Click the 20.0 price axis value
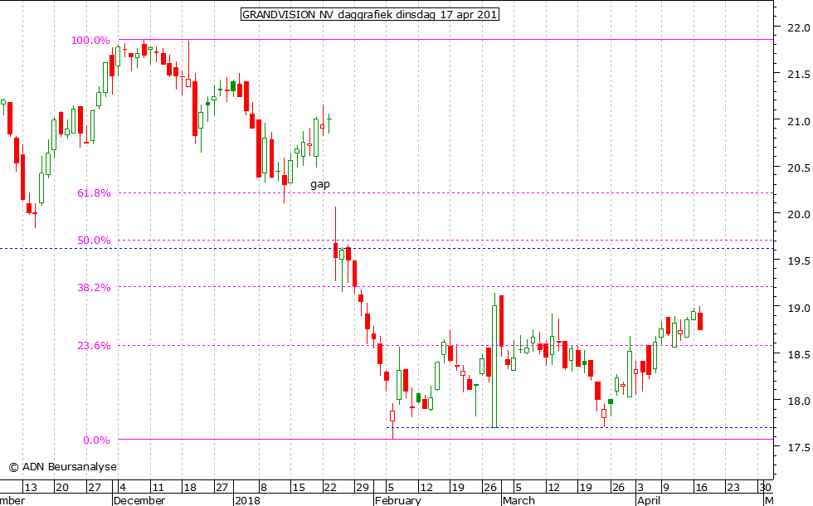The height and width of the screenshot is (506, 813). coord(798,214)
